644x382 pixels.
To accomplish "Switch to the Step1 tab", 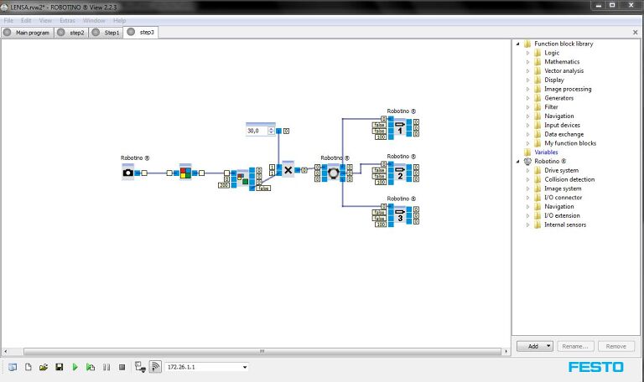I will pyautogui.click(x=106, y=33).
